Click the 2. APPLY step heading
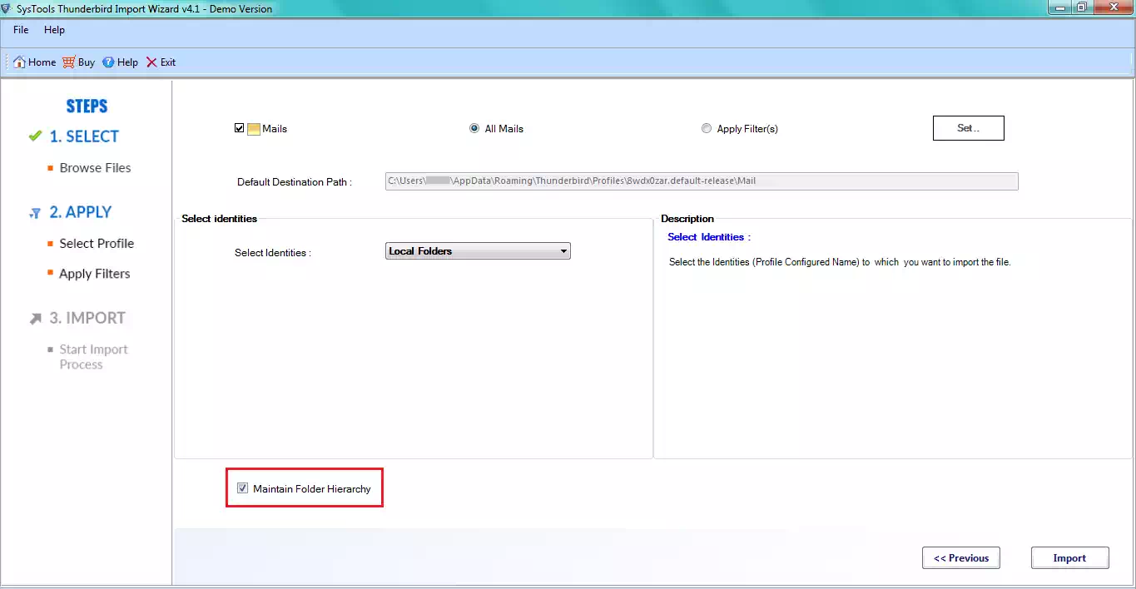This screenshot has width=1136, height=589. (x=81, y=212)
